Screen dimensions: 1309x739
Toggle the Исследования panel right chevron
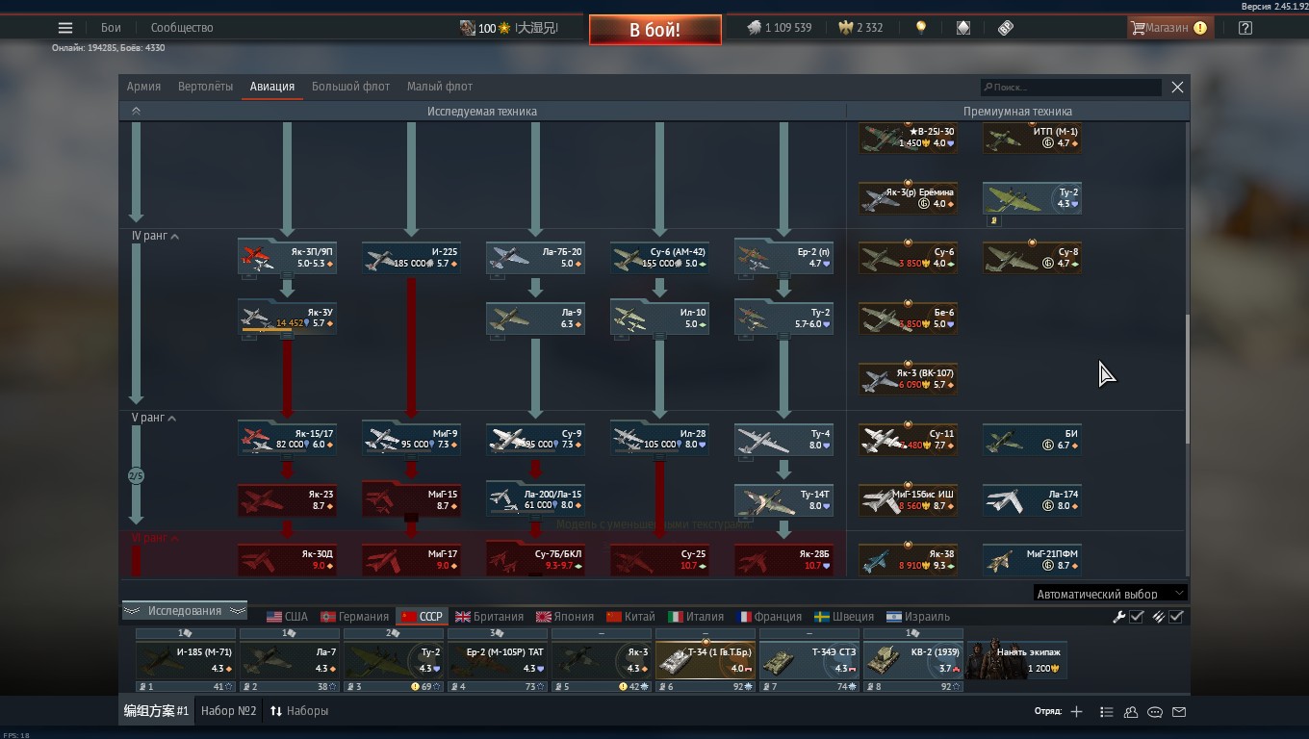point(237,611)
